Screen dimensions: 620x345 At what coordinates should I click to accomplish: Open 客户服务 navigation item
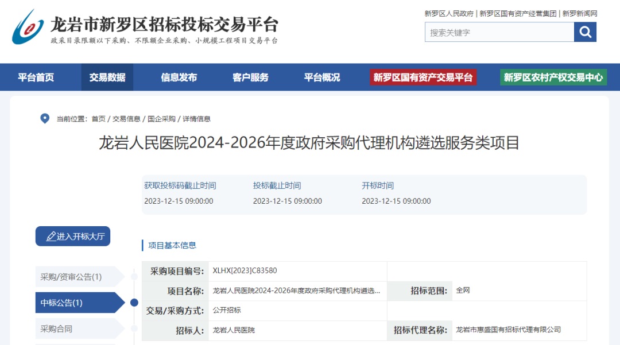click(250, 77)
